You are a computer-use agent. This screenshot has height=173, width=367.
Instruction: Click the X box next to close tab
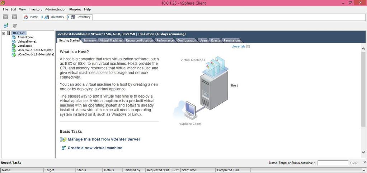tap(248, 46)
